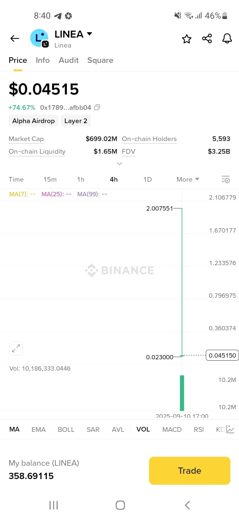The width and height of the screenshot is (239, 519).
Task: Expand market stats chevron
Action: click(x=119, y=163)
